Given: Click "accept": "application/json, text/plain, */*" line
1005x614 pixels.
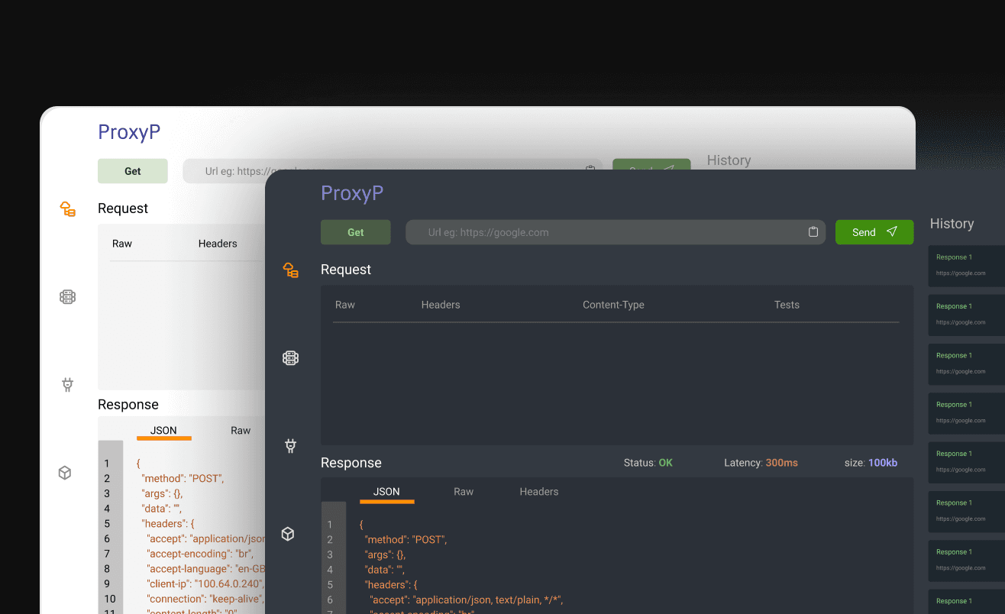Looking at the screenshot, I should click(467, 599).
